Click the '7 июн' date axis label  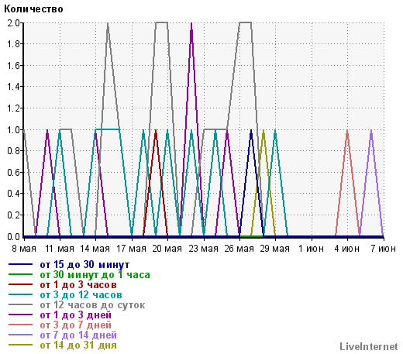[x=383, y=249]
